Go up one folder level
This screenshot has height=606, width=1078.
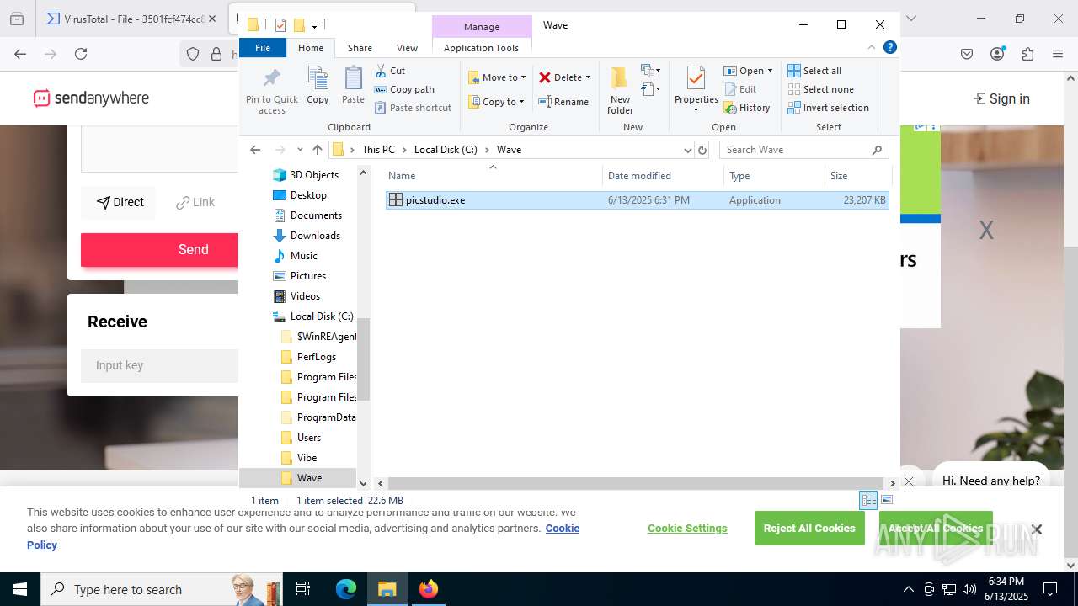(318, 150)
